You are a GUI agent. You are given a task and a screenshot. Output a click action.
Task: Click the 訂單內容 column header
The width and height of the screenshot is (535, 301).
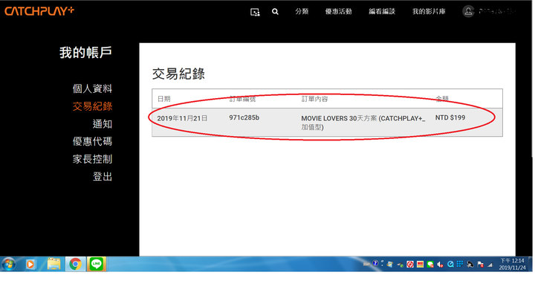(314, 99)
